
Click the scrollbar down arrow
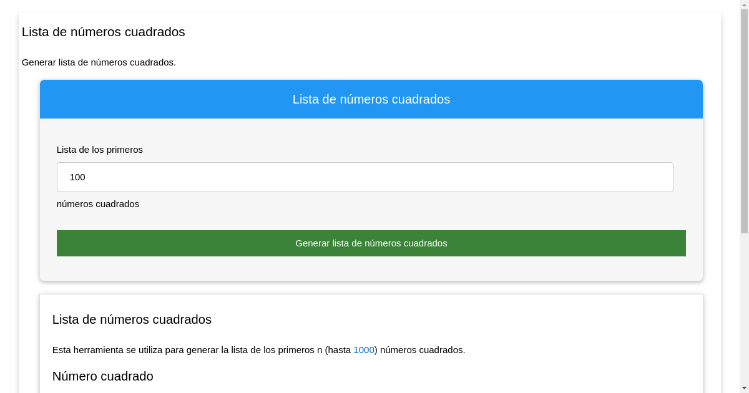[x=743, y=387]
